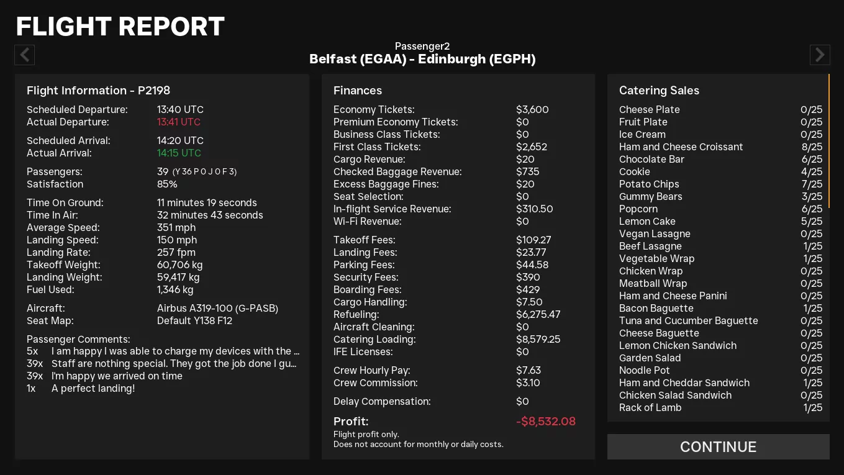
Task: Click the red Profit amount
Action: tap(545, 422)
